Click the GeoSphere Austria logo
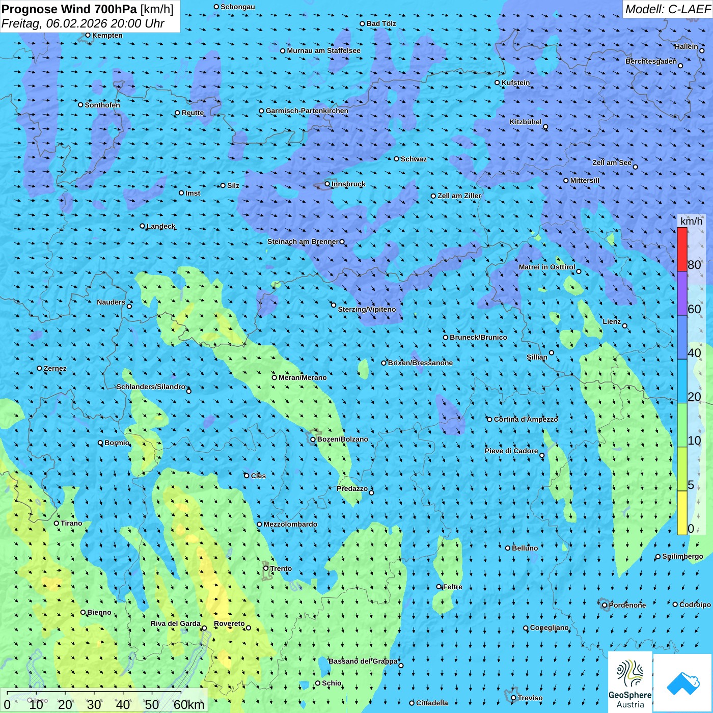Screen dimensions: 713x713 630,682
